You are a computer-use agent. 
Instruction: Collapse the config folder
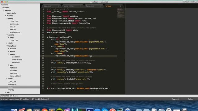click(x=7, y=18)
